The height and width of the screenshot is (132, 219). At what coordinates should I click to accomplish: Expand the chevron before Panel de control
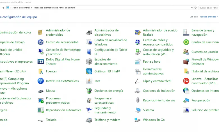pos(11,8)
